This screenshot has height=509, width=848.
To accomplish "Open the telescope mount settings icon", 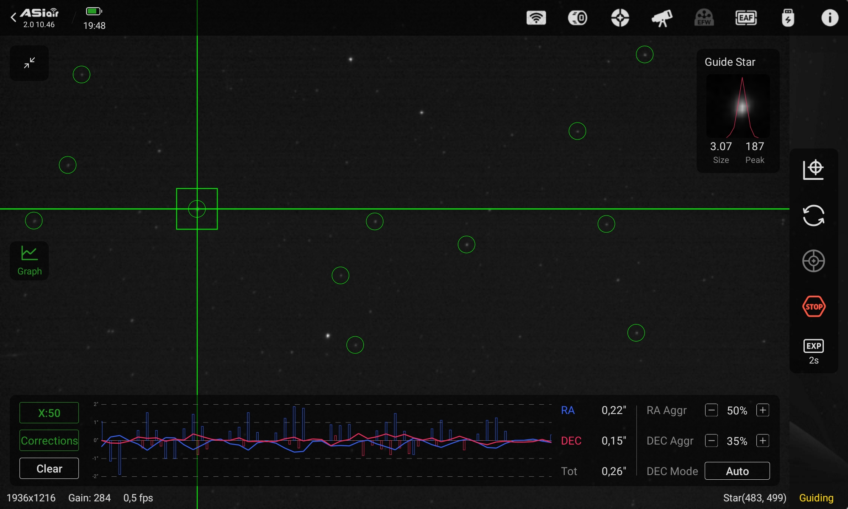I will point(662,18).
